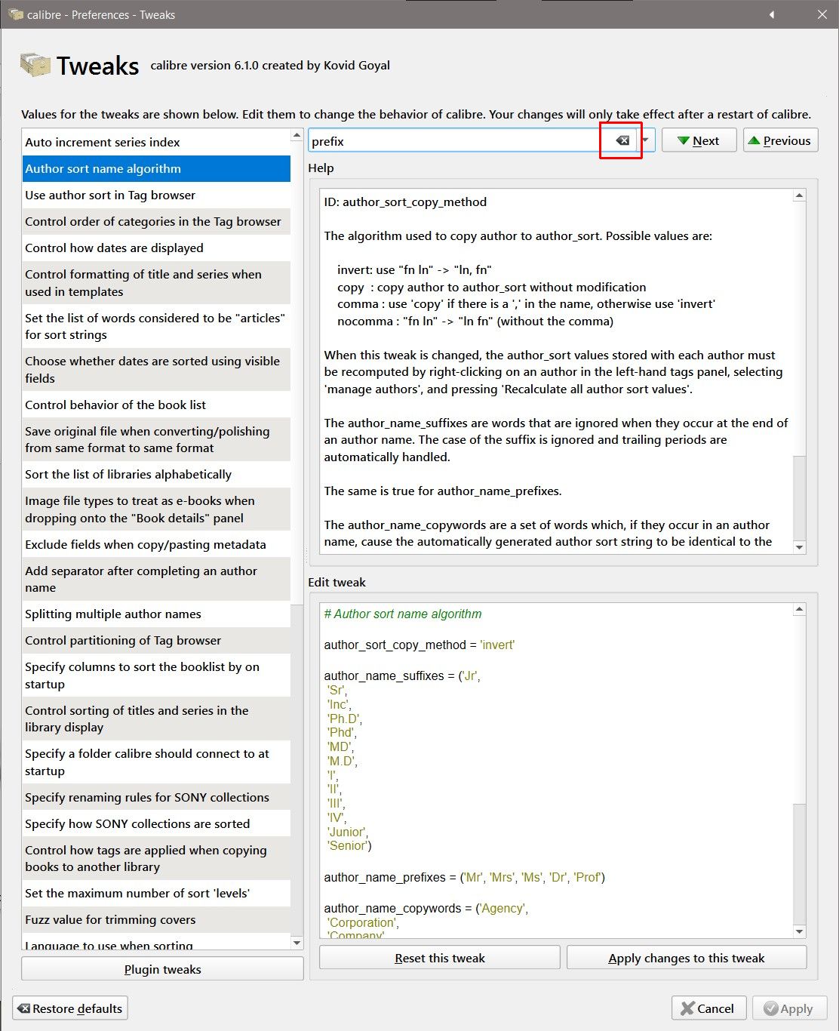This screenshot has height=1031, width=839.
Task: Click Apply changes to this tweak
Action: [x=687, y=958]
